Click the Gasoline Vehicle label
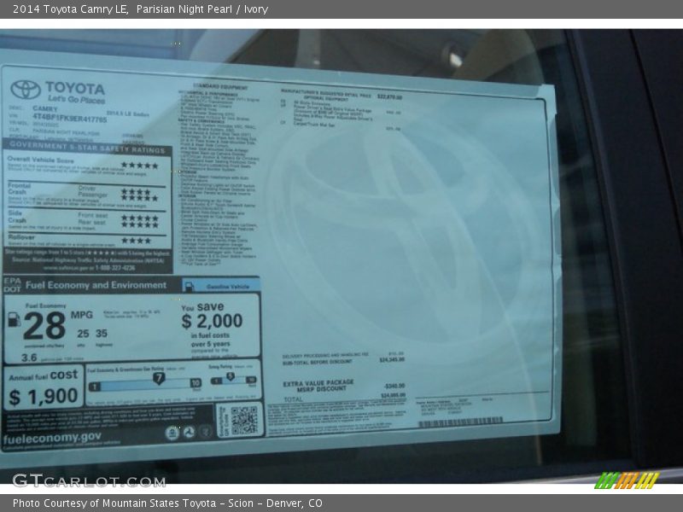Screen dimensions: 683x512 227,287
